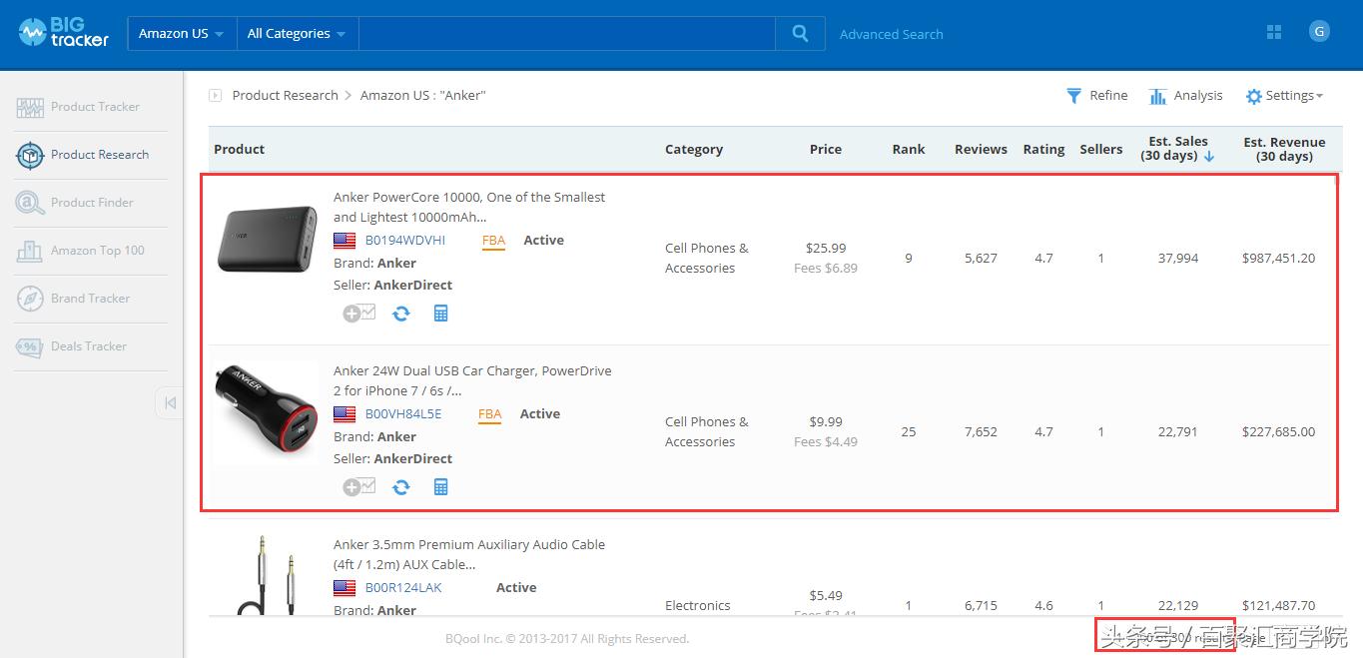Sort by Reviews column header
The image size is (1363, 658).
(981, 149)
